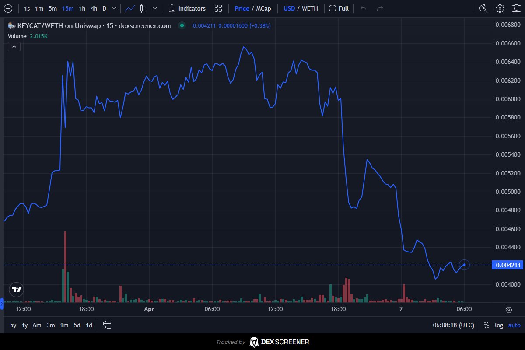Image resolution: width=525 pixels, height=350 pixels.
Task: Select the 5m timeframe
Action: coord(52,8)
